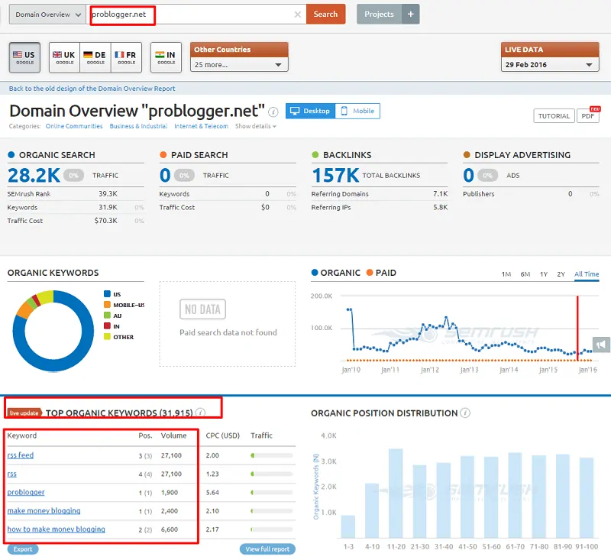The image size is (611, 560).
Task: Click the plus icon next to Projects
Action: click(x=411, y=14)
